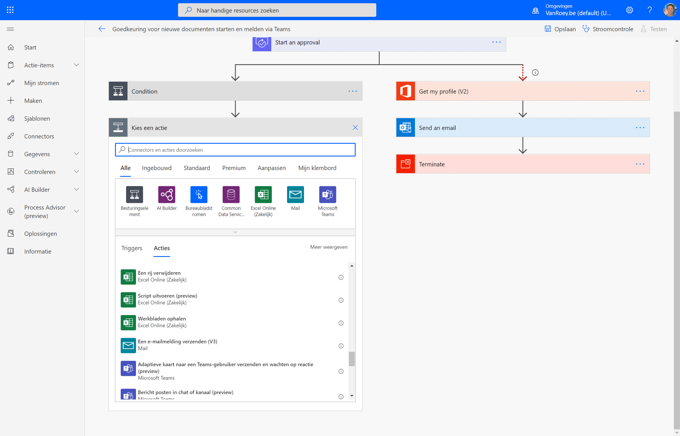Open the Send an email Outlook icon
The image size is (680, 436).
pyautogui.click(x=406, y=127)
